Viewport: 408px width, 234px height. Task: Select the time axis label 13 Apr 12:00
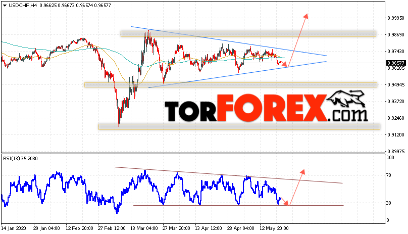[209, 228]
